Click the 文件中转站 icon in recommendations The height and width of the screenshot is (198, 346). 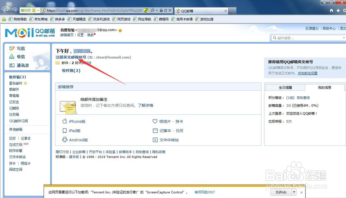click(155, 140)
